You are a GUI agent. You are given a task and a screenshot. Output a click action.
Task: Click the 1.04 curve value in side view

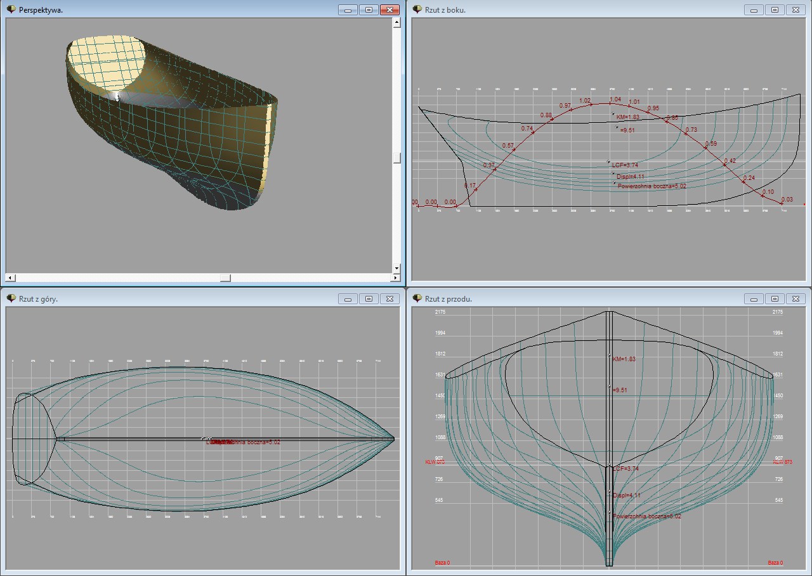[x=615, y=99]
